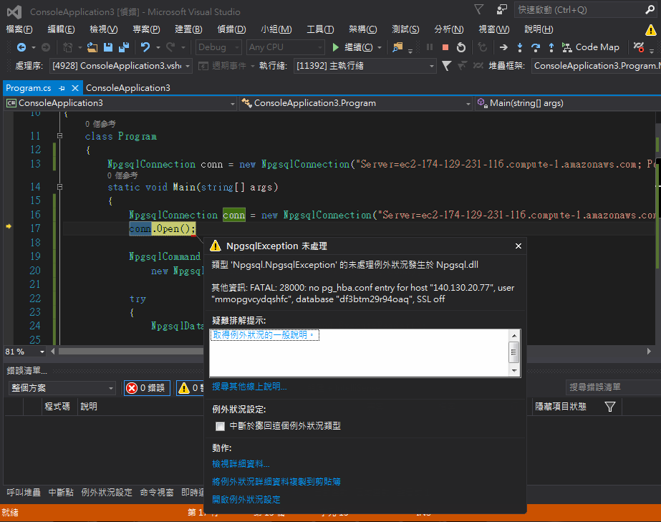Switch to the 呼叫堆疊 tab
The width and height of the screenshot is (661, 522).
pos(24,493)
